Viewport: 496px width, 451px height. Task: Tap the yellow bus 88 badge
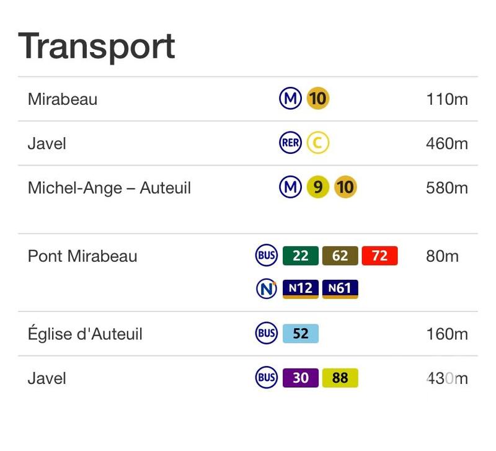click(x=340, y=378)
